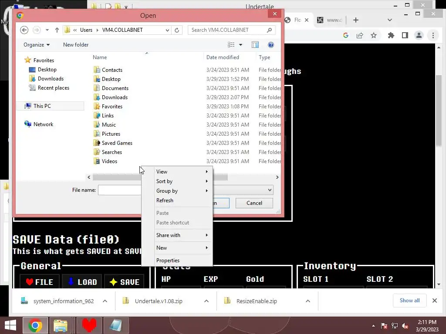The image size is (446, 334).
Task: Open Chrome Extensions puzzle icon
Action: pyautogui.click(x=391, y=35)
